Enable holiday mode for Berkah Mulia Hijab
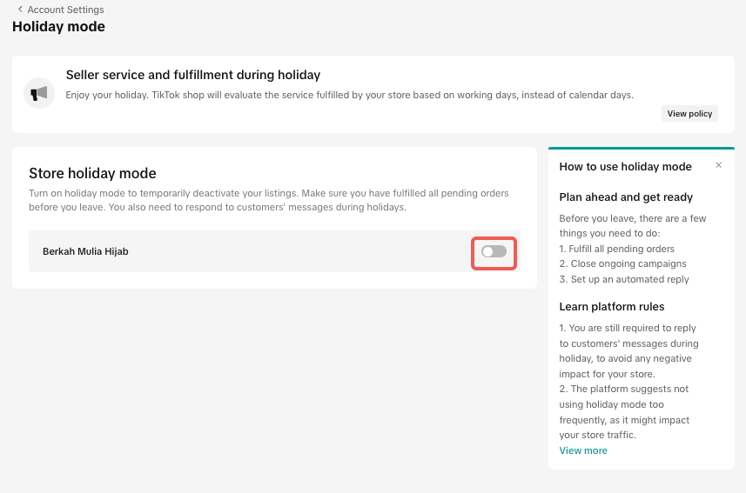This screenshot has width=746, height=493. pos(494,251)
